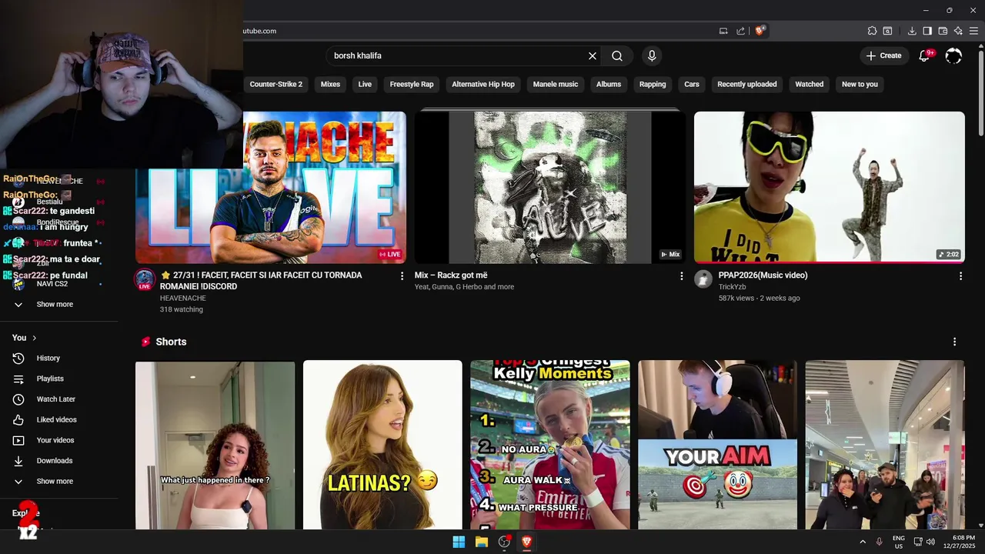Open HEAVENACHE live channel avatar

pyautogui.click(x=145, y=279)
